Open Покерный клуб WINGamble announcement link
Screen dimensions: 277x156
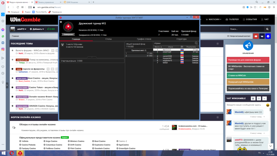tap(248, 82)
